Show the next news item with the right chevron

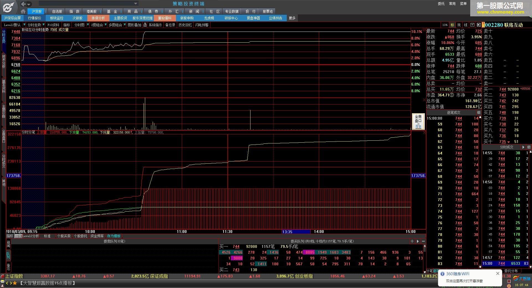point(11,283)
